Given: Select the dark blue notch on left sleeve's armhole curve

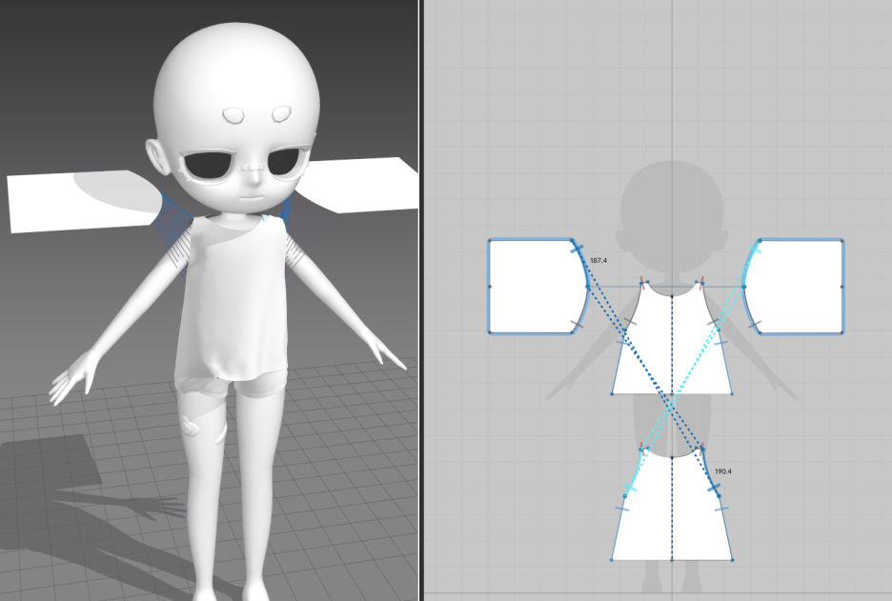Looking at the screenshot, I should pyautogui.click(x=577, y=249).
